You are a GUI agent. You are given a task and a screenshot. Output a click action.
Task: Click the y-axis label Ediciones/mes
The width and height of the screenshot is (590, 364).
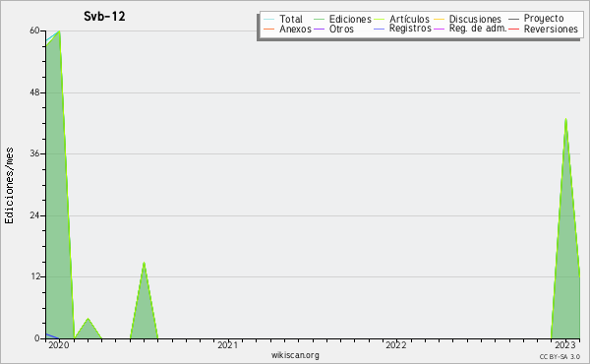pyautogui.click(x=9, y=186)
